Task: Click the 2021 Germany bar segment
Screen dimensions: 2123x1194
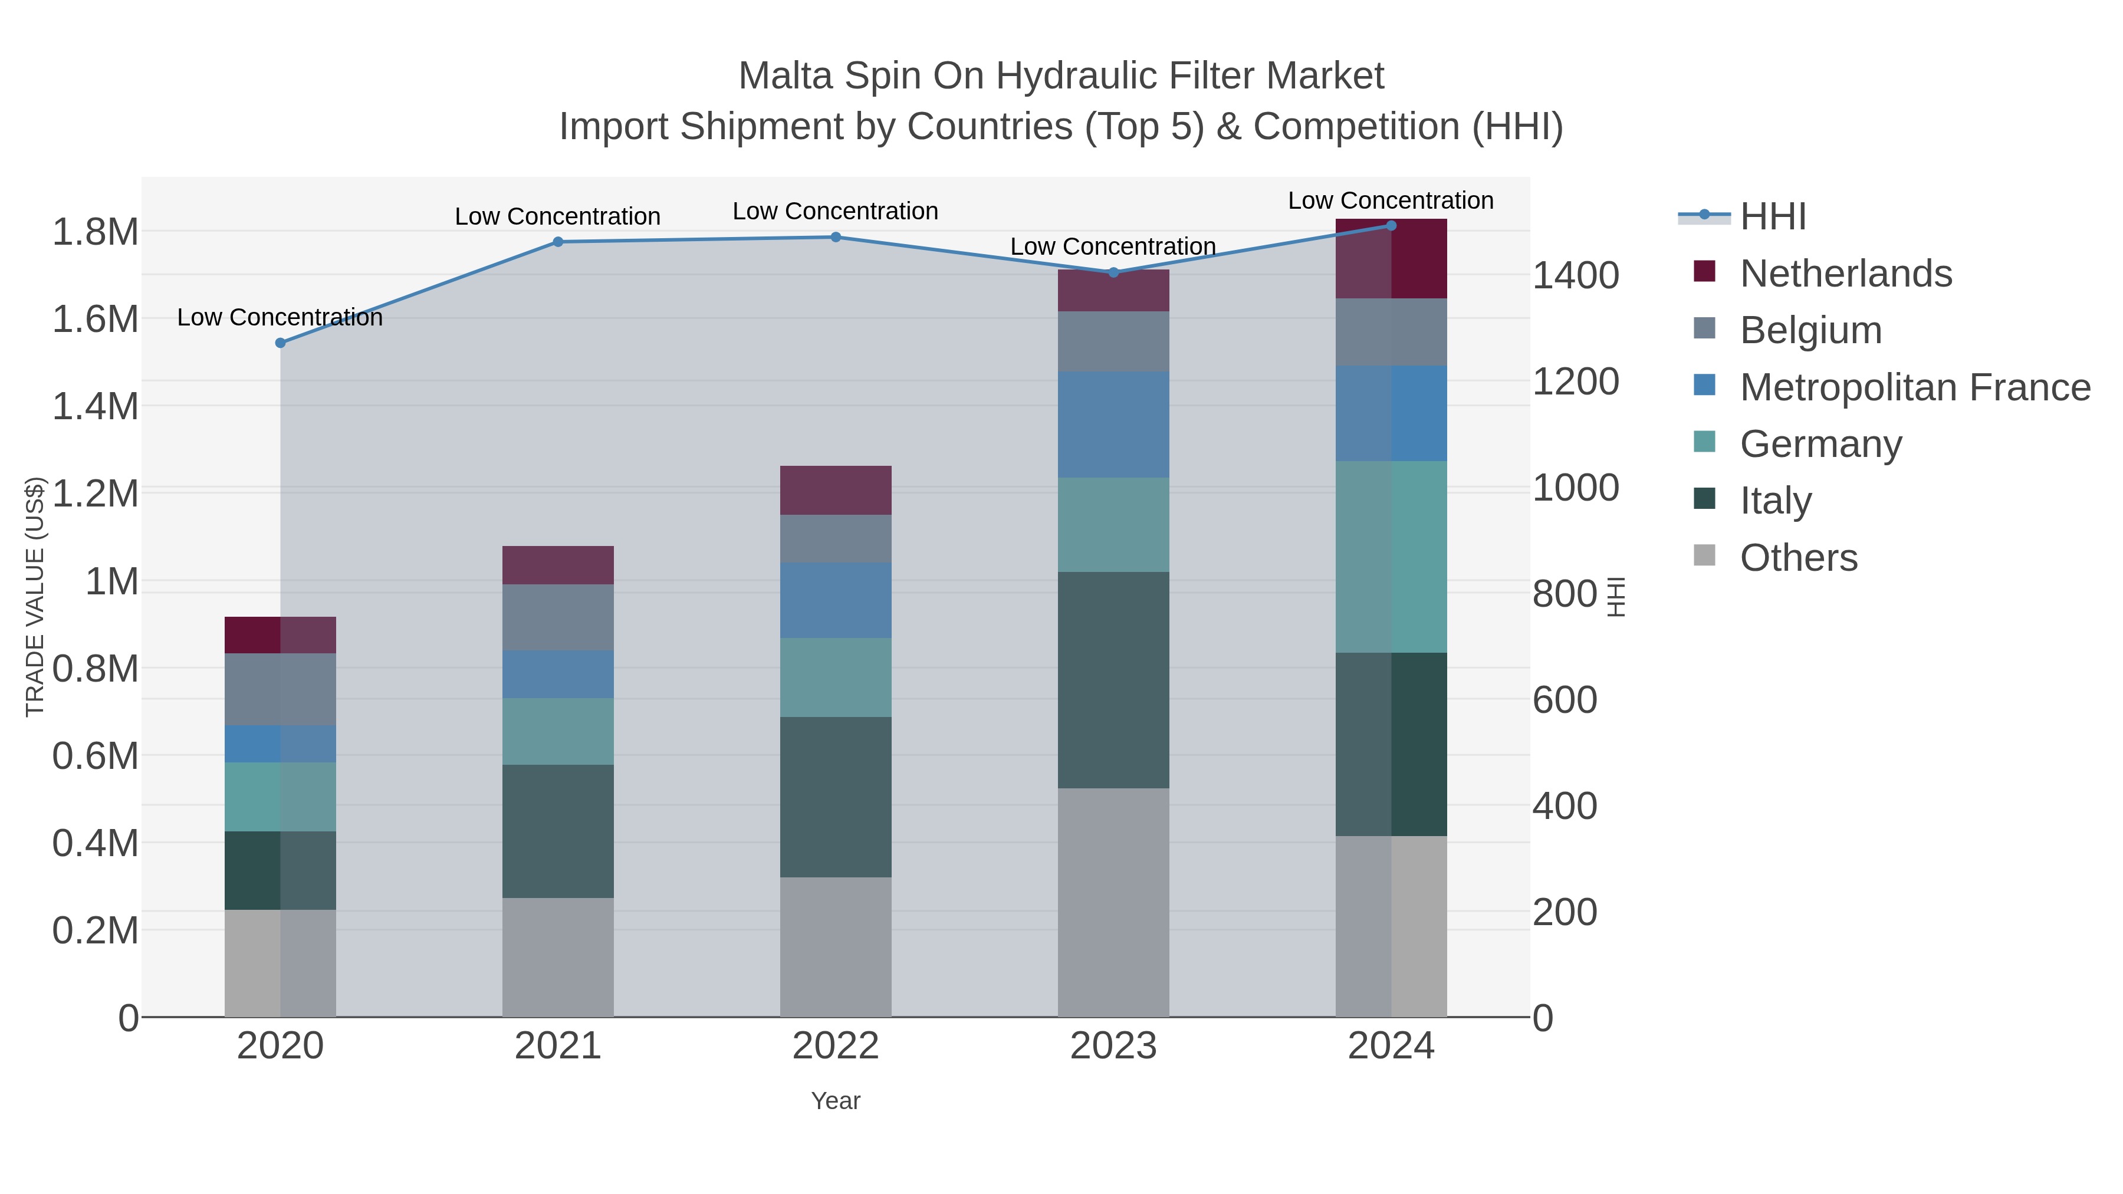Action: click(558, 732)
